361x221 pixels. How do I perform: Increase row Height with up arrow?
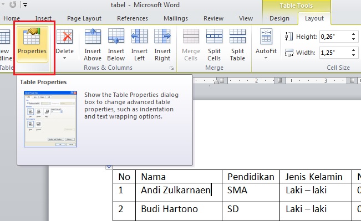pyautogui.click(x=354, y=34)
